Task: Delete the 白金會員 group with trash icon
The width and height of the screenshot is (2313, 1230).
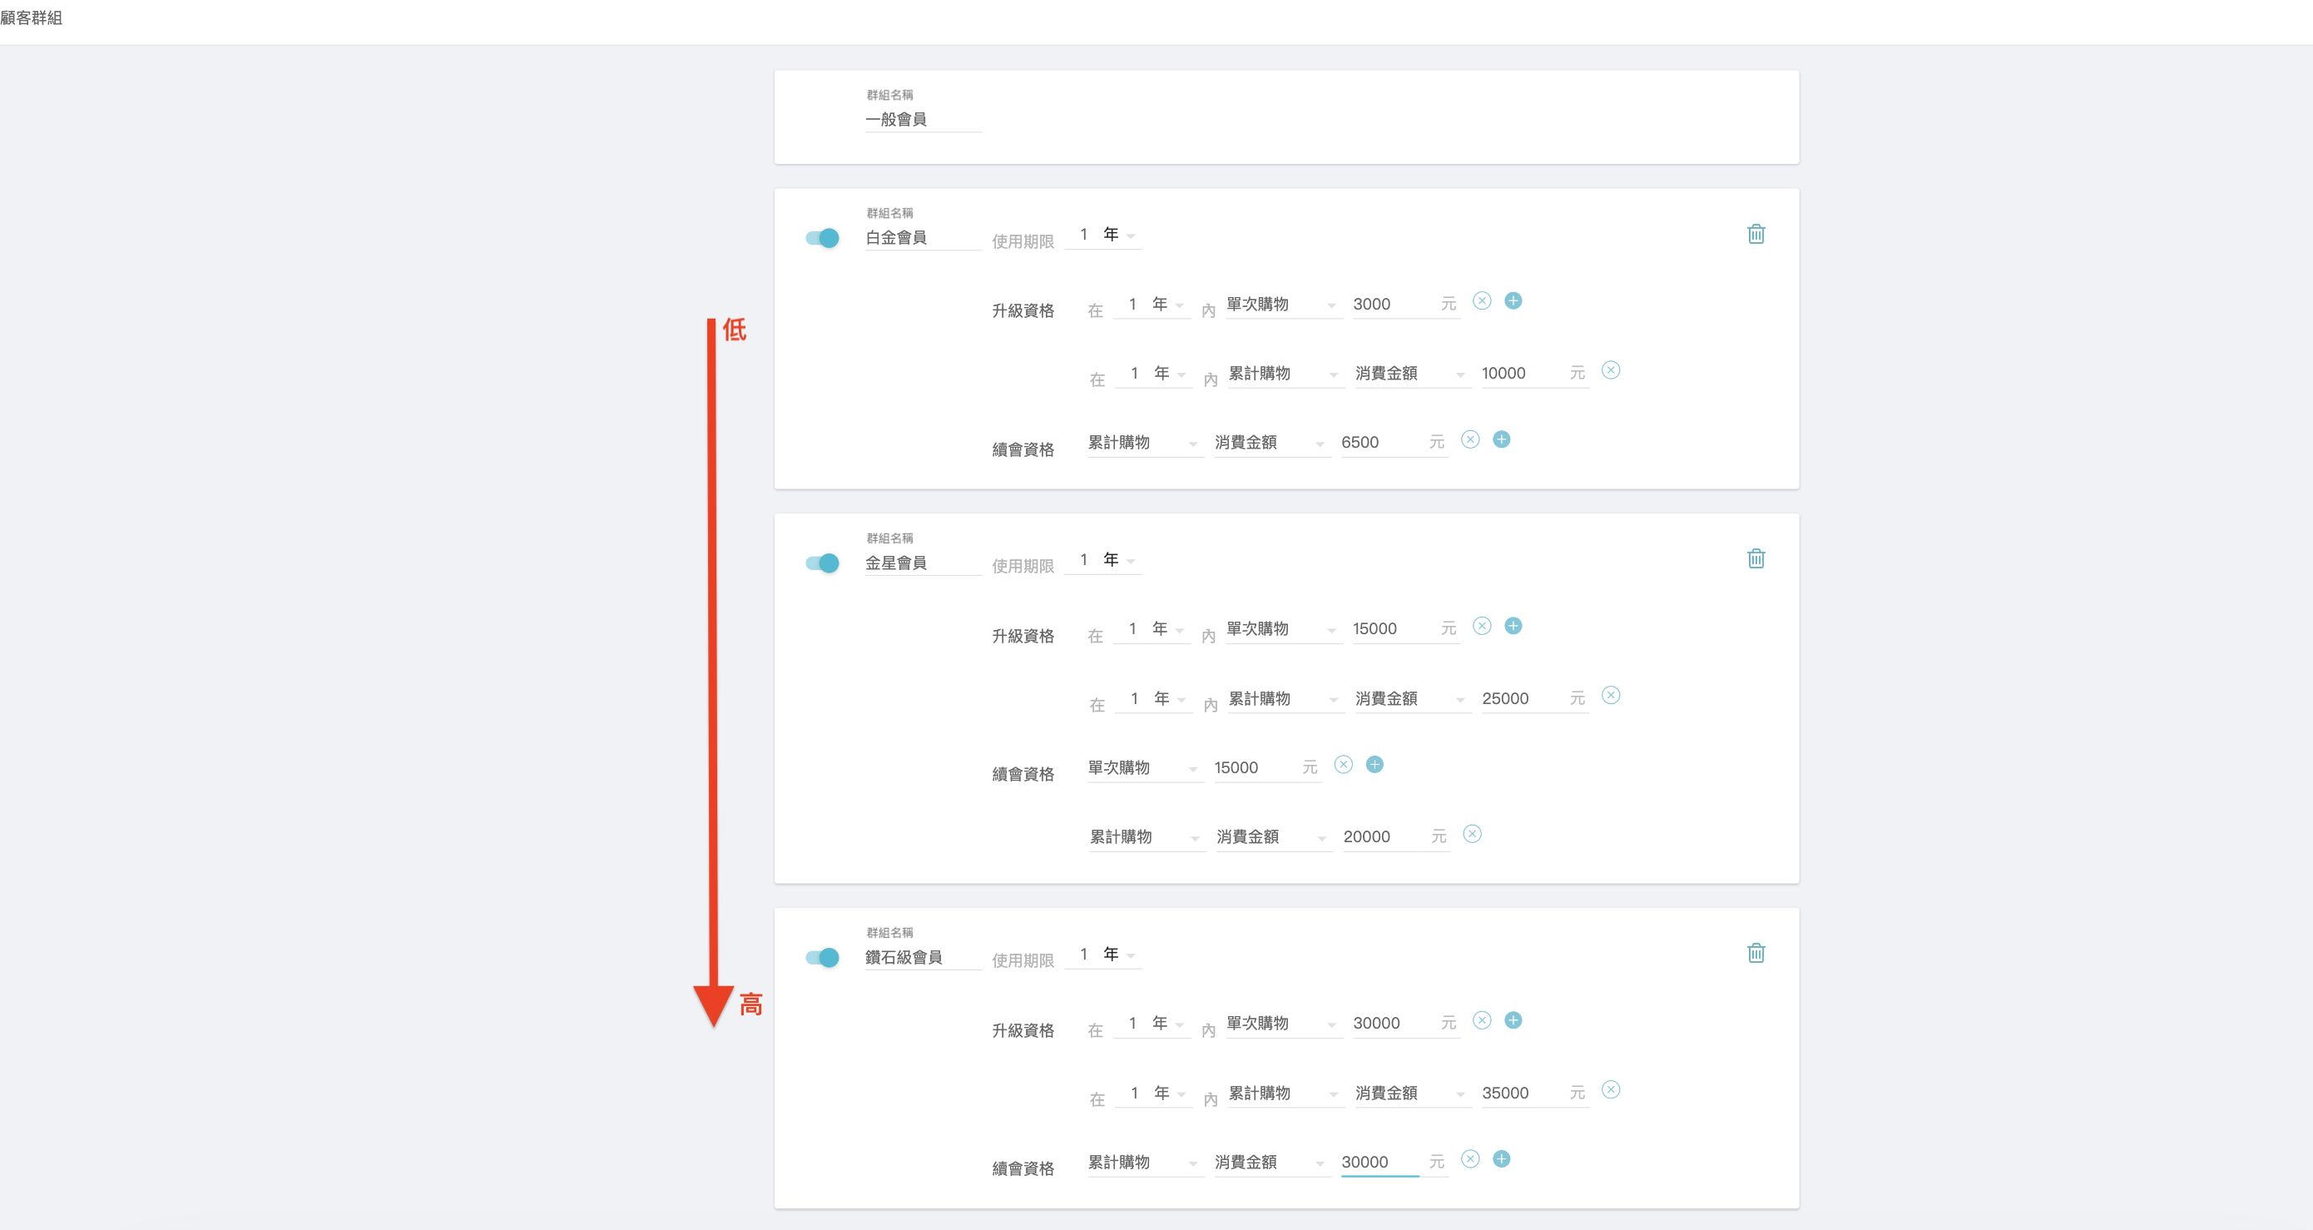Action: pyautogui.click(x=1756, y=235)
